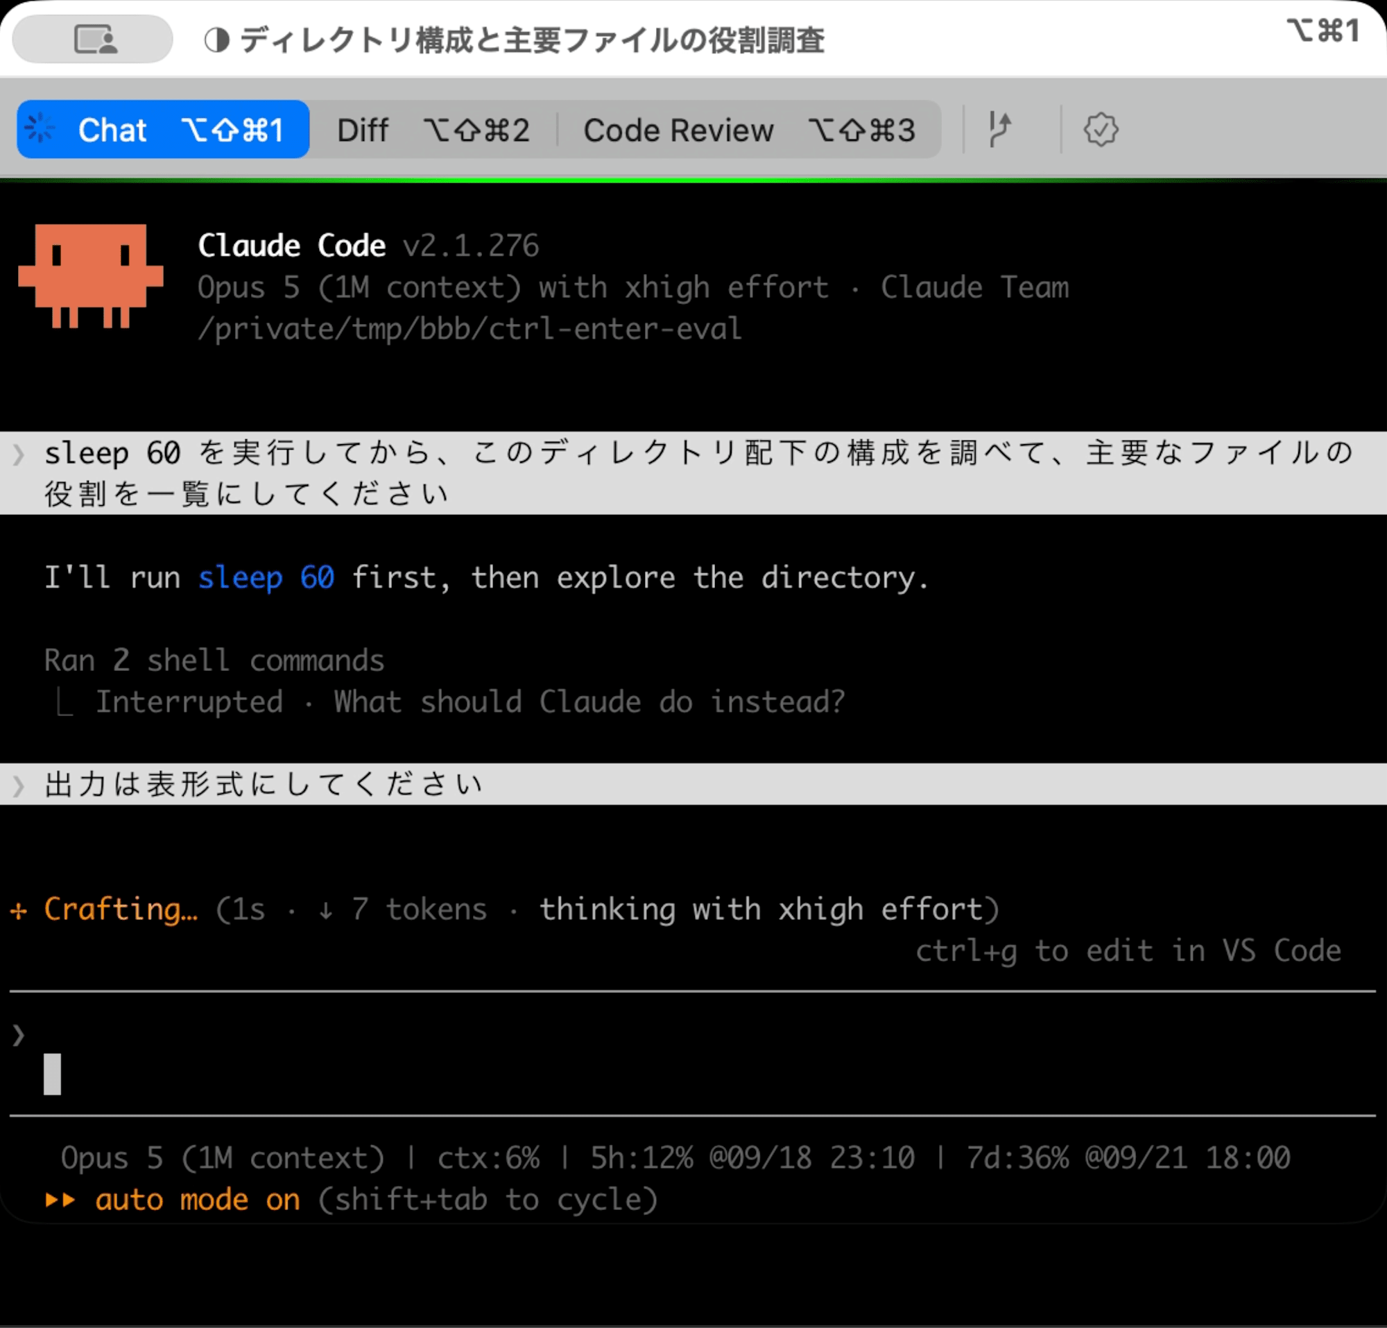Open the Code Review tab
1387x1328 pixels.
(x=750, y=130)
